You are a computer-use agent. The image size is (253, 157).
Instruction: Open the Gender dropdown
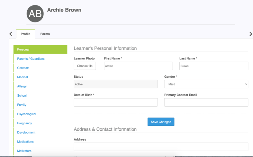tap(206, 84)
